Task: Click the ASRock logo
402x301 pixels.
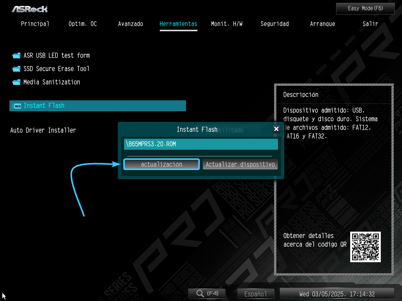Action: [x=29, y=9]
